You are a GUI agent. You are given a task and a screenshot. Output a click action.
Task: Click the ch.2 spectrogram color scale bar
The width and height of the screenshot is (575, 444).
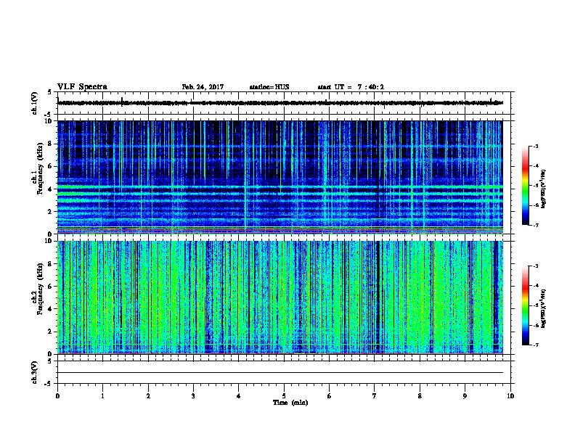click(525, 305)
